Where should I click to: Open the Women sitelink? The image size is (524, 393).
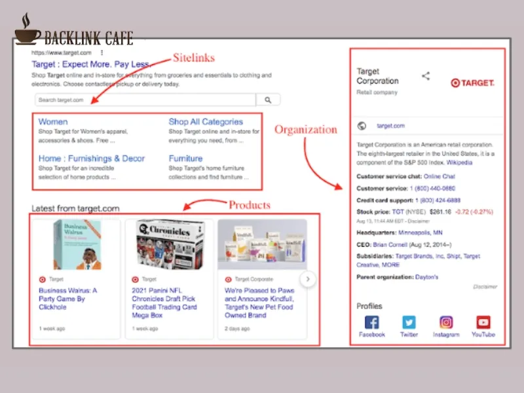pos(53,121)
